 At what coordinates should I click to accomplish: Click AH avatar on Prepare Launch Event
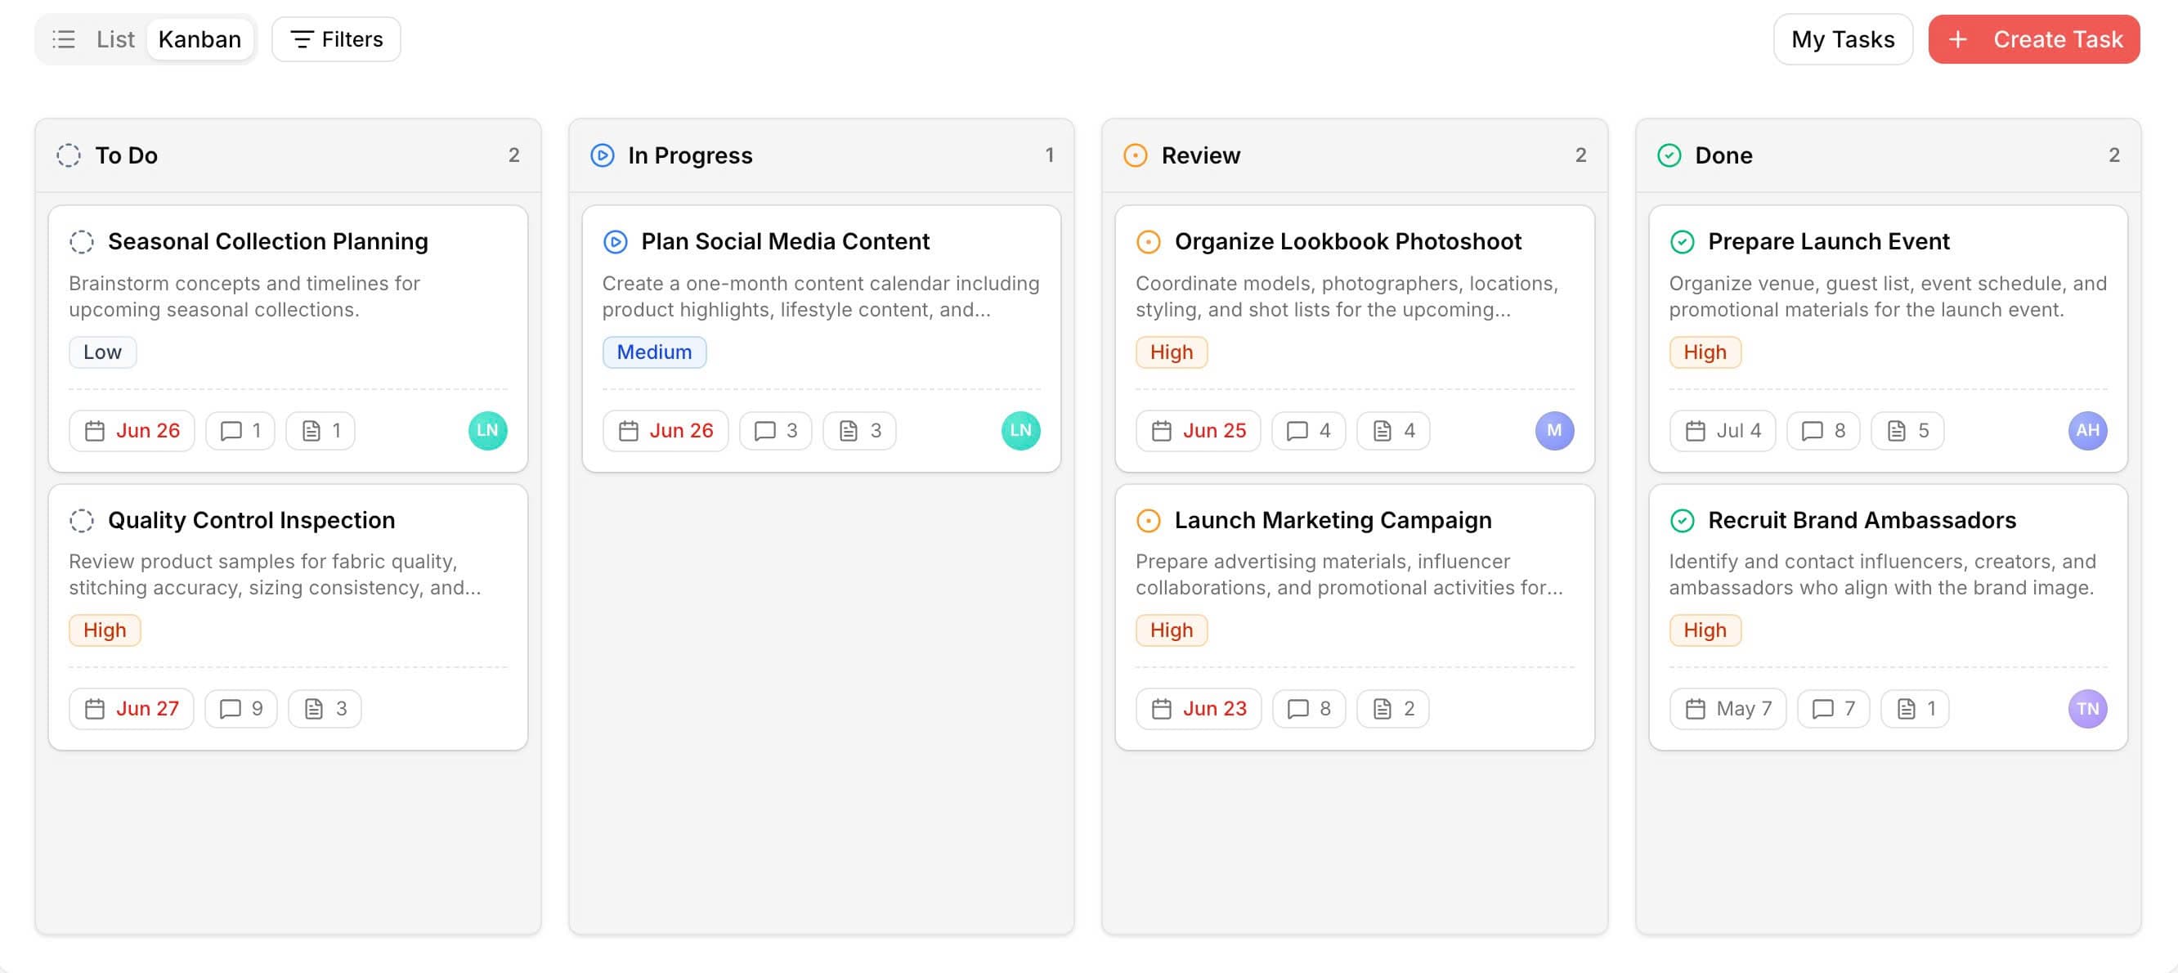pyautogui.click(x=2086, y=430)
